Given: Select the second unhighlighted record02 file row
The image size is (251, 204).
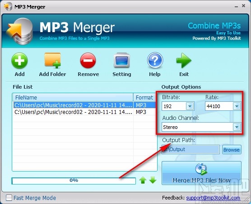Looking at the screenshot, I should pos(84,112).
